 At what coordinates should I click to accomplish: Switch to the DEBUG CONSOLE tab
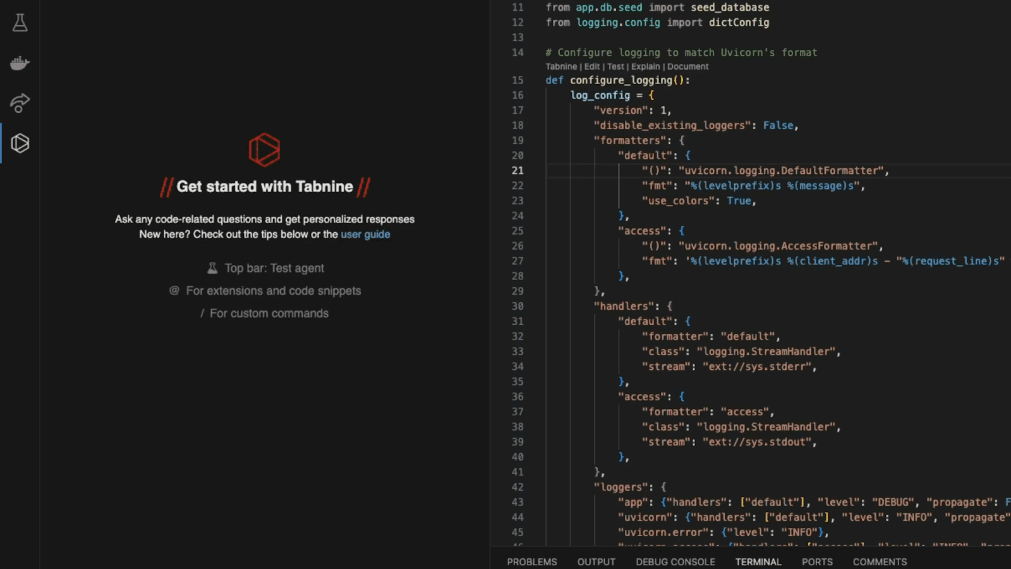coord(675,562)
